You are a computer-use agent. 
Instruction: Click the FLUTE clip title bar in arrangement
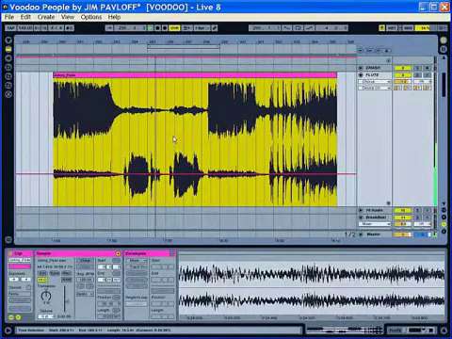[195, 75]
